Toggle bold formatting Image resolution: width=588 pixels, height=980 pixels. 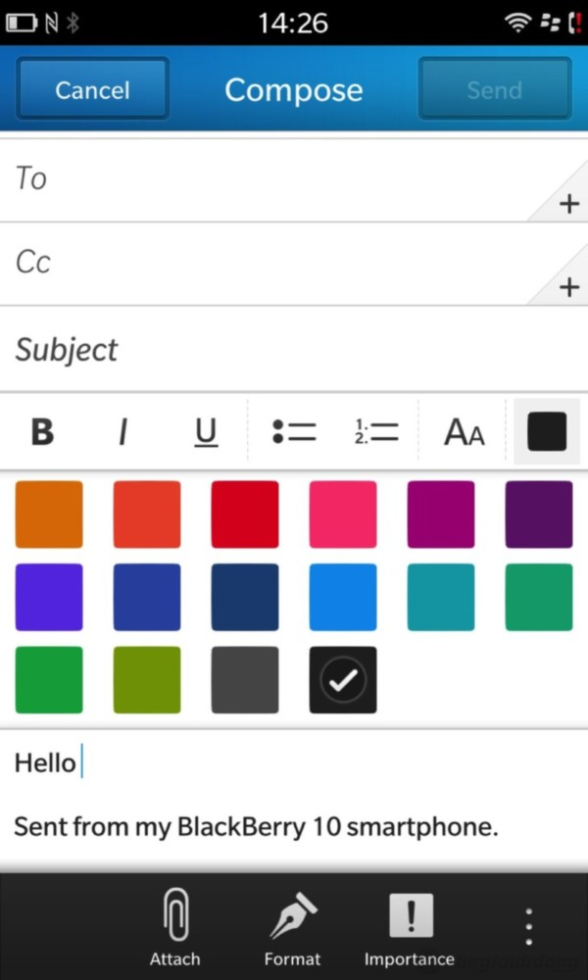(42, 431)
